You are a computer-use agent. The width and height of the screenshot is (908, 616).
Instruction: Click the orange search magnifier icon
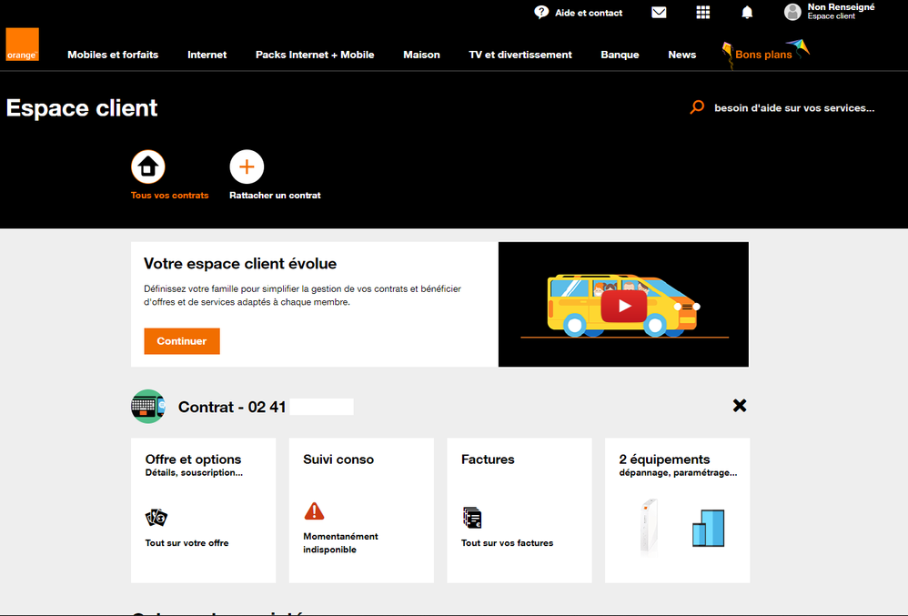tap(697, 107)
